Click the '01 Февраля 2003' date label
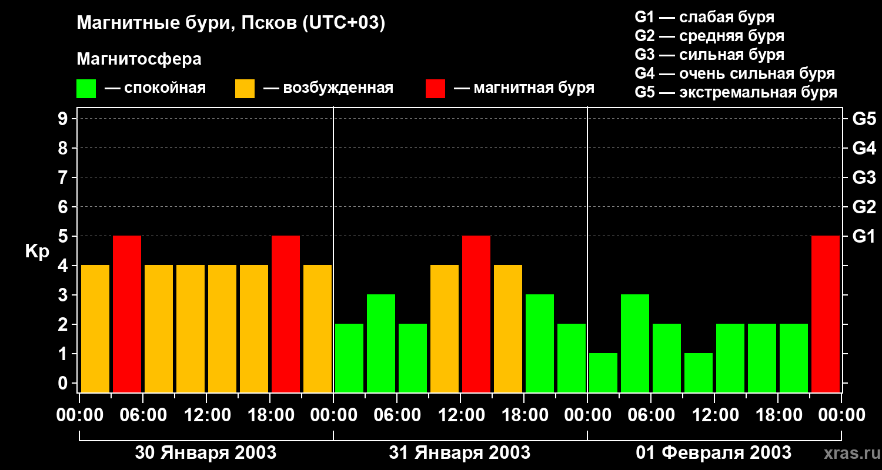 coord(714,453)
